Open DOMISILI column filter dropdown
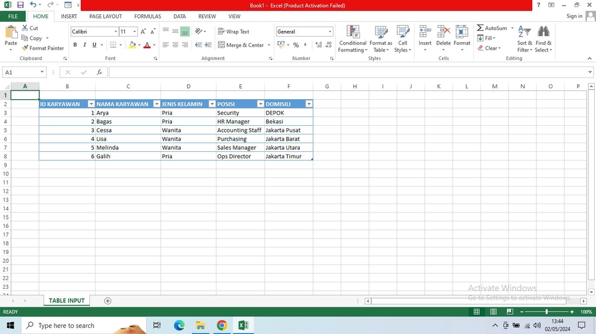Image resolution: width=596 pixels, height=334 pixels. [x=309, y=104]
